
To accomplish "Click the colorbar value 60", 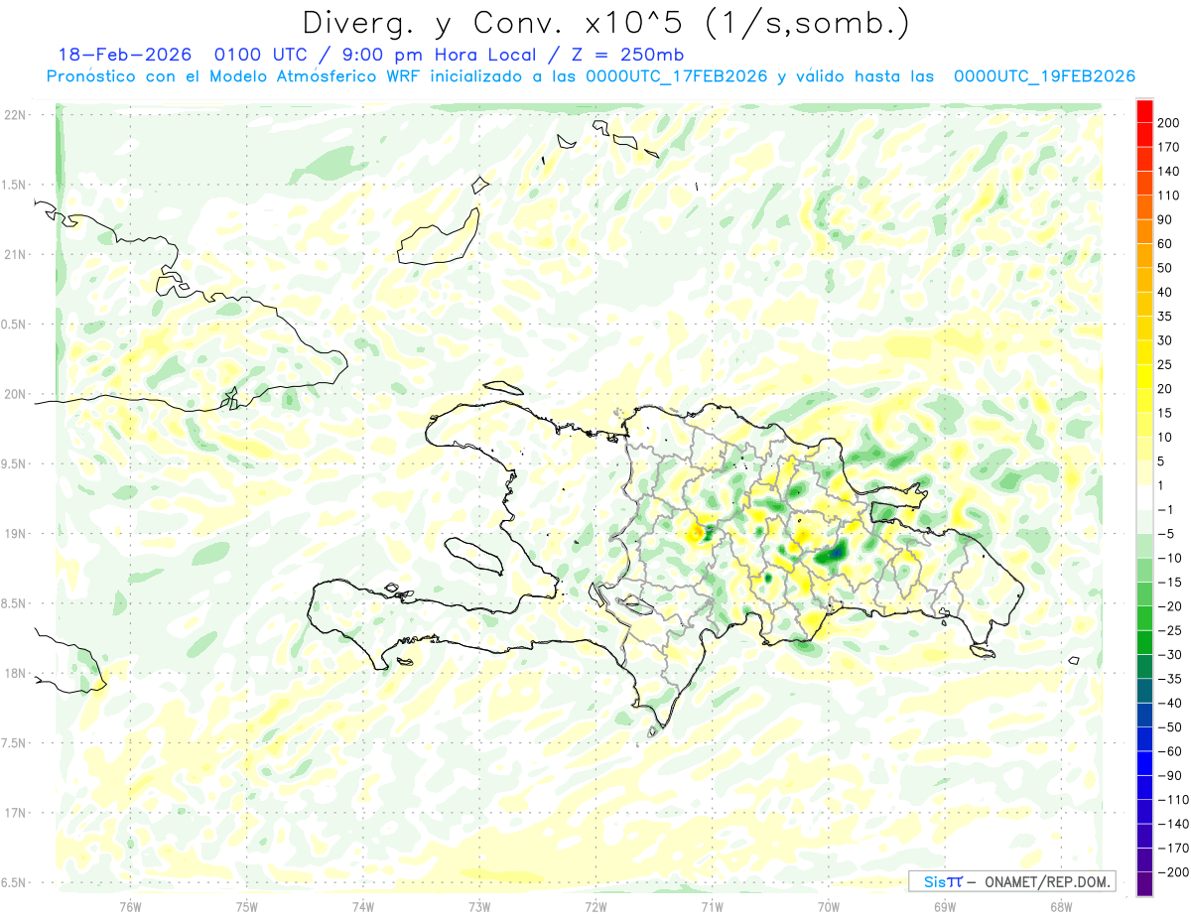I will click(x=1165, y=244).
